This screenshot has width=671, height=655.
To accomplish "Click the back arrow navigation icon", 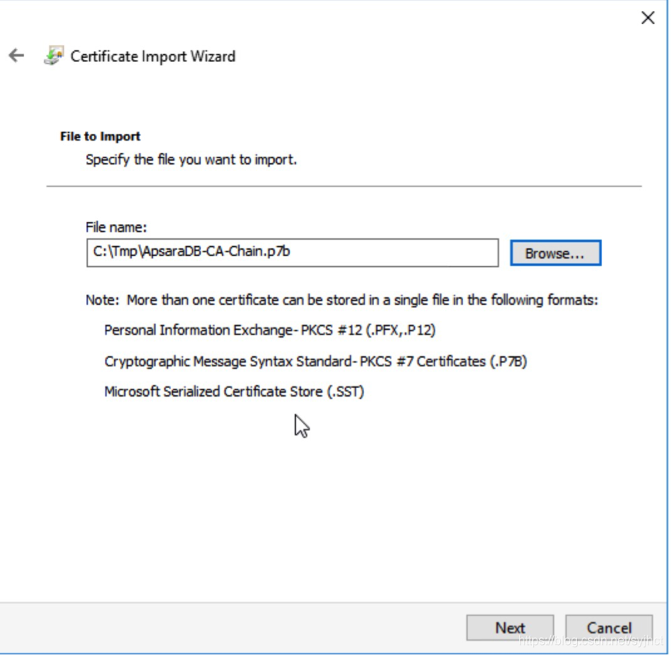I will pos(16,55).
